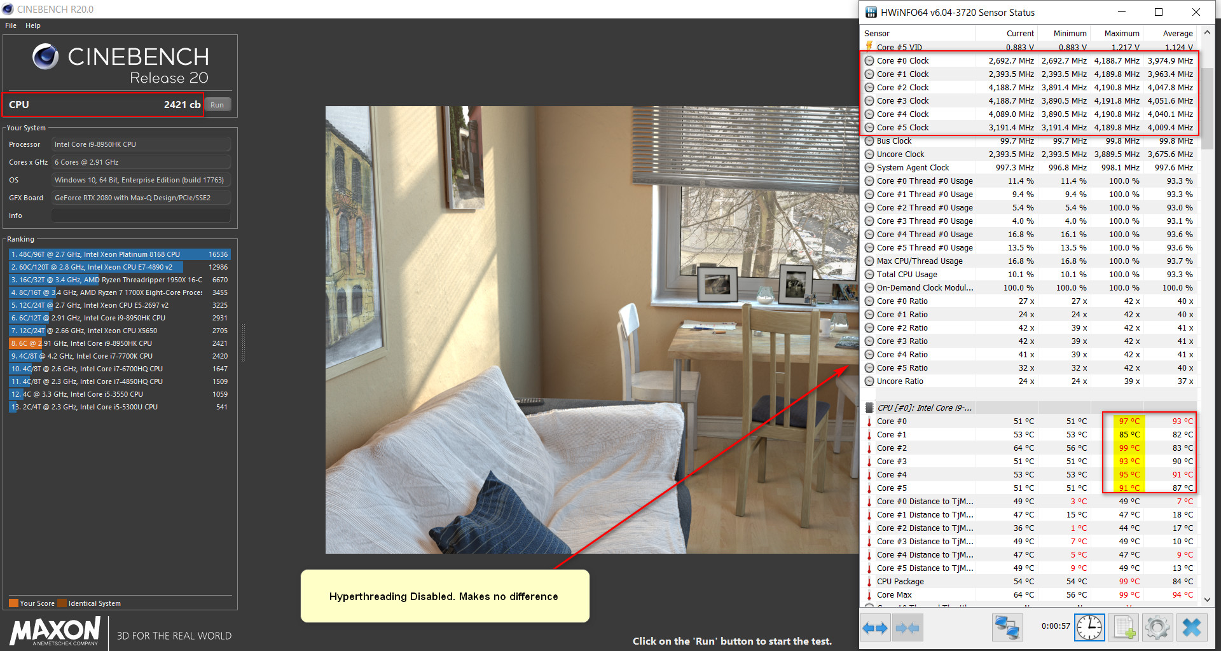The image size is (1221, 651).
Task: Select the icon beside Core #5 Ratio
Action: (869, 368)
